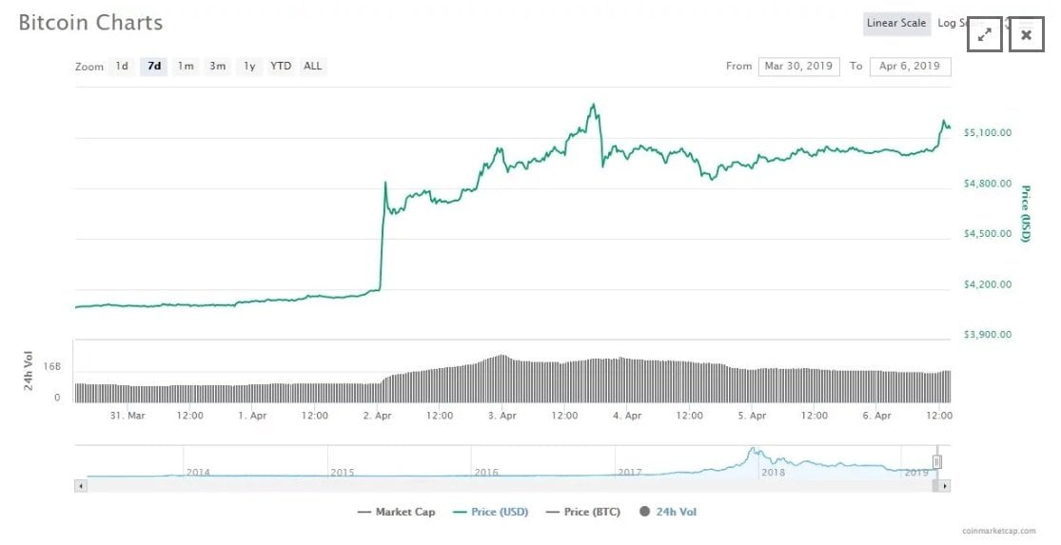Open the To date field
Image resolution: width=1061 pixels, height=545 pixels.
910,67
